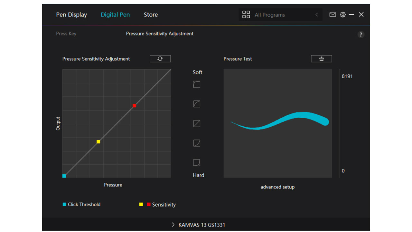Click the Click Threshold legend label
The image size is (412, 232).
pos(84,204)
